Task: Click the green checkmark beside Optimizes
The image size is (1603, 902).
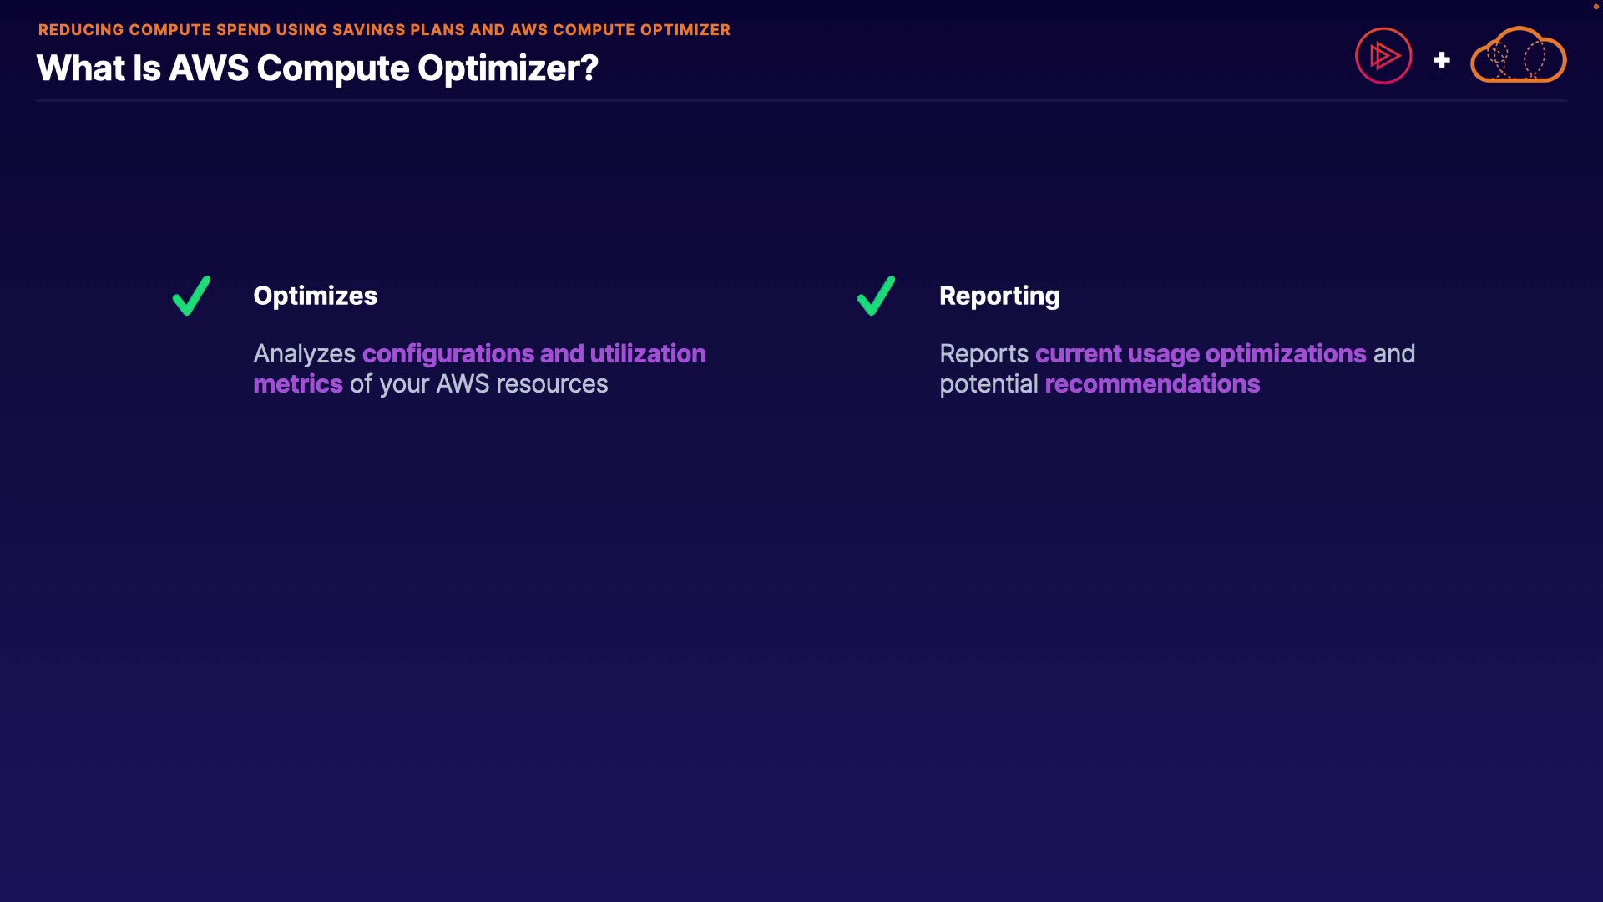Action: tap(191, 296)
